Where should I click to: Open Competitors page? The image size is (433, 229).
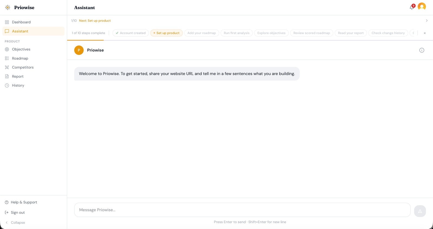[33, 68]
